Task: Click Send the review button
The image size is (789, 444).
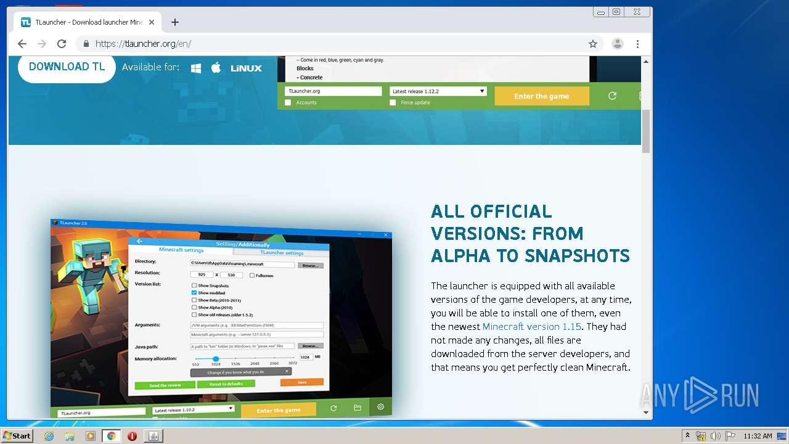Action: click(165, 385)
